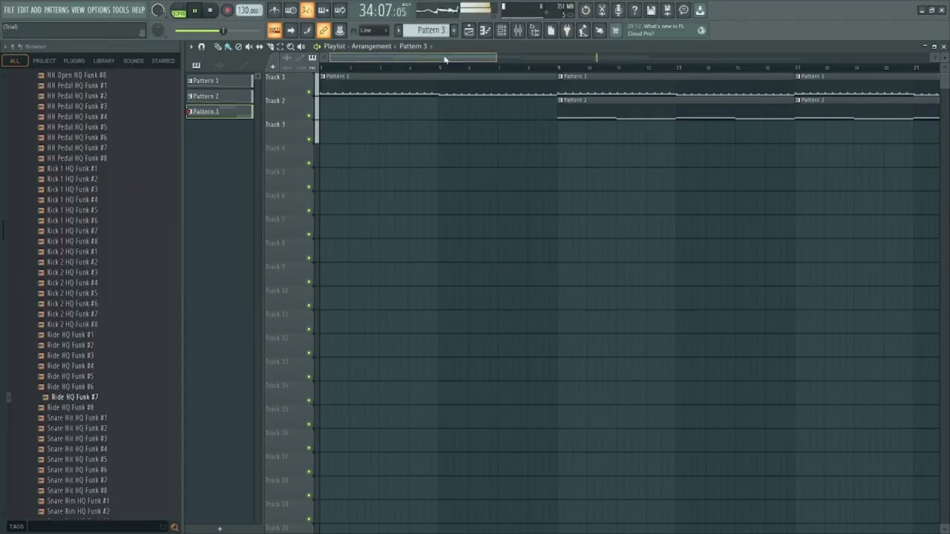Viewport: 950px width, 534px height.
Task: Click the record button
Action: tap(227, 10)
